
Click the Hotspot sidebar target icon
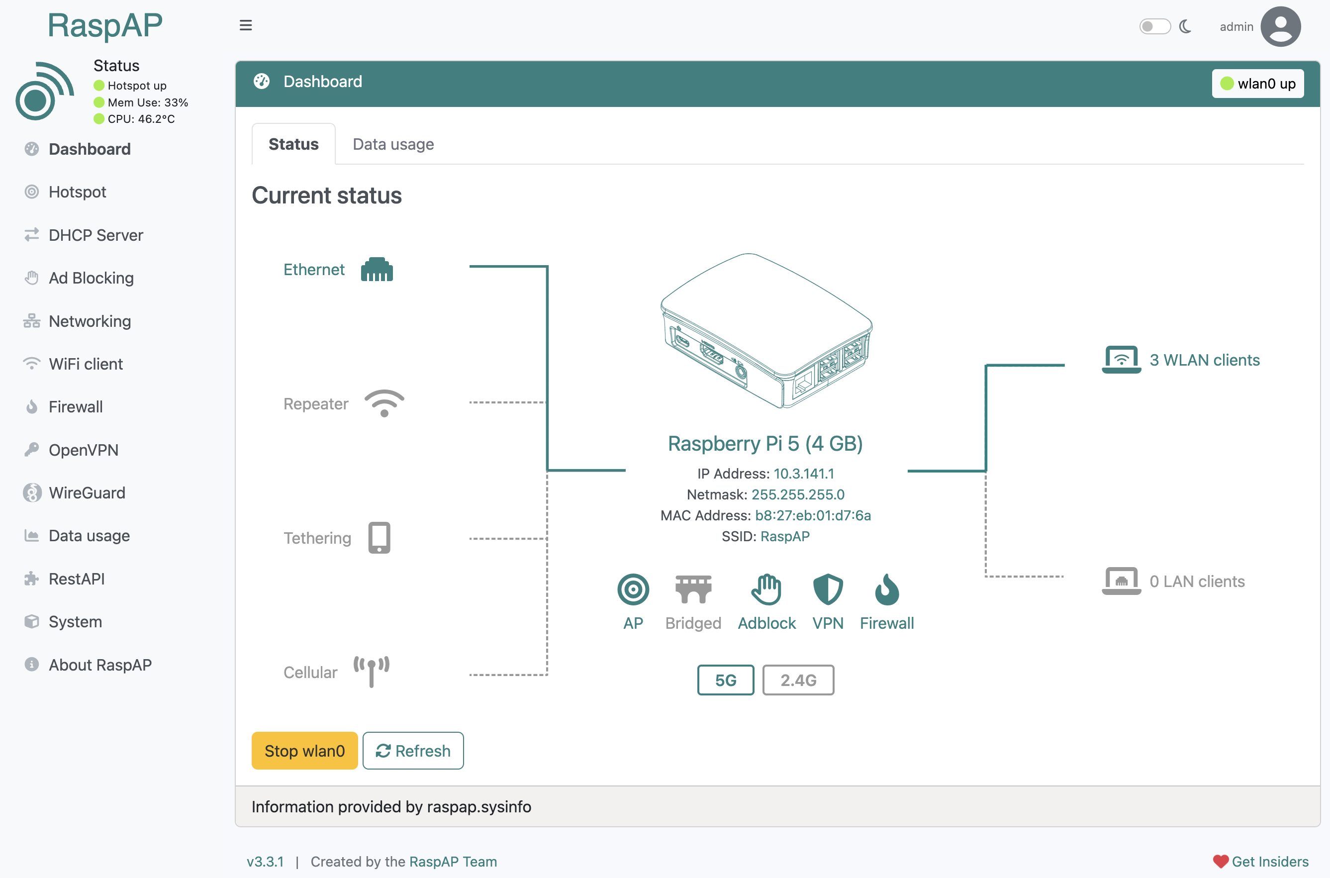pyautogui.click(x=32, y=192)
